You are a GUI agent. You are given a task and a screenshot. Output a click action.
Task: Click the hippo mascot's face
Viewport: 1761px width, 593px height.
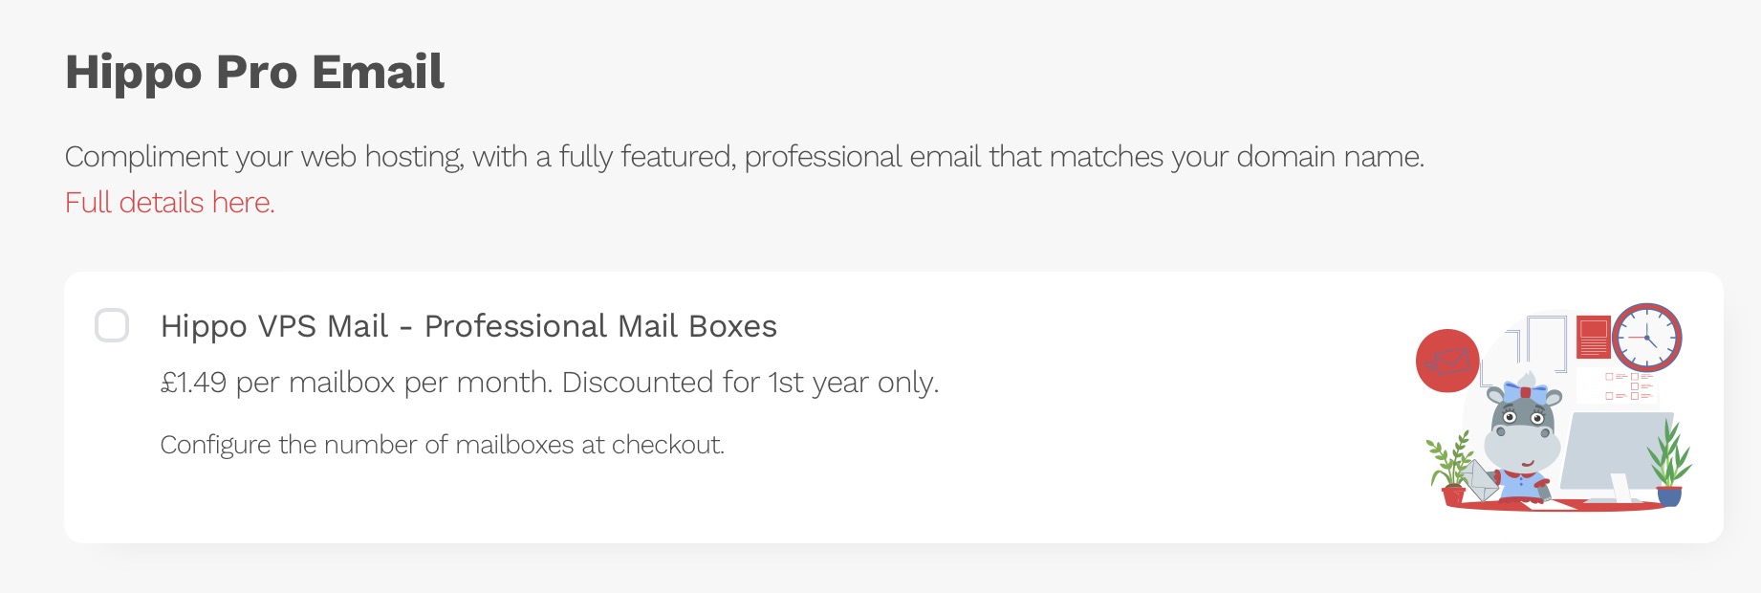pos(1522,428)
